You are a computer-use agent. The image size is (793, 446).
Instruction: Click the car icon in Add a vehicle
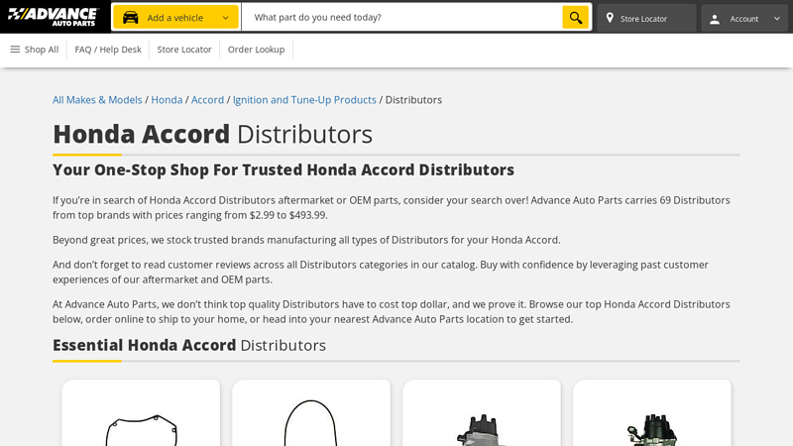pos(131,18)
